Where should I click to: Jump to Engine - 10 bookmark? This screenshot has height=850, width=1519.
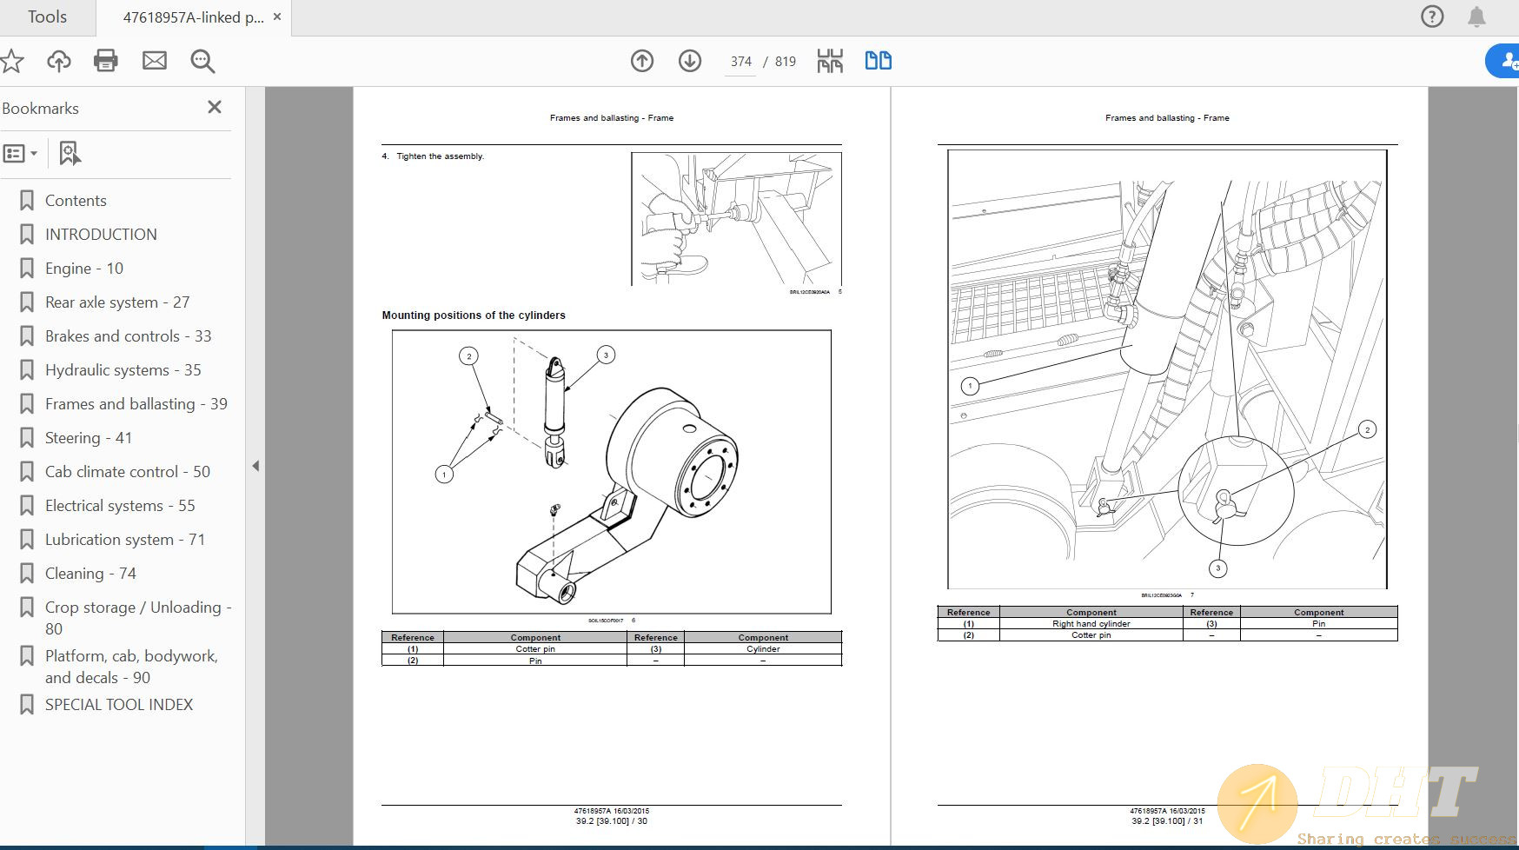click(x=84, y=269)
